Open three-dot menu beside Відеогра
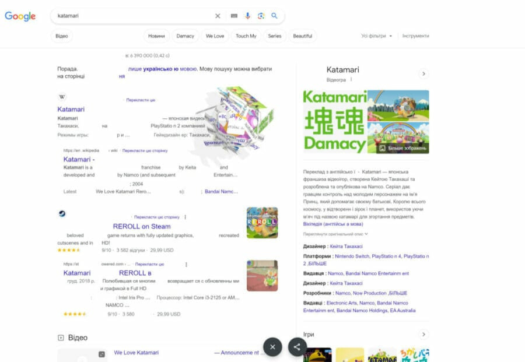The height and width of the screenshot is (362, 525). point(351,80)
